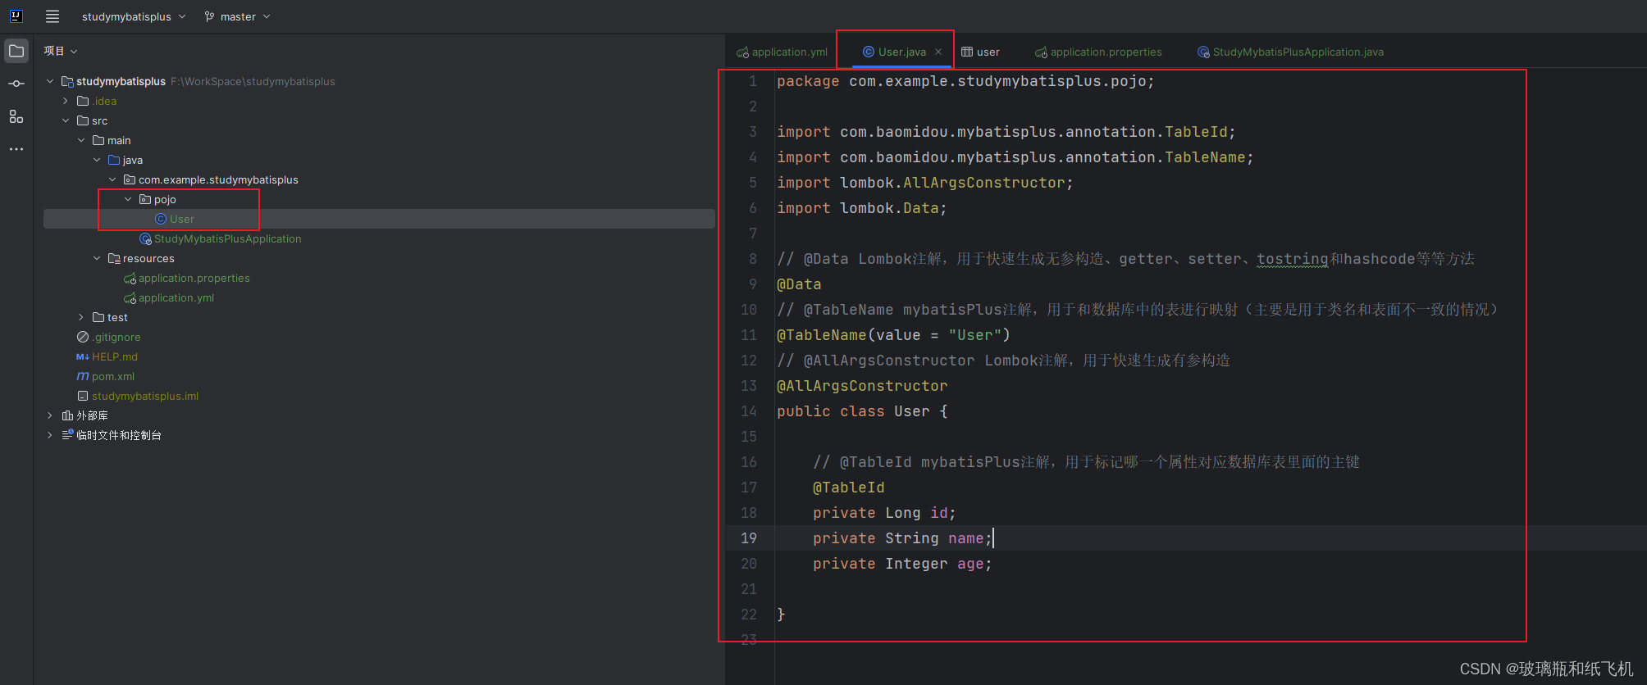The image size is (1647, 685).
Task: Click the user table tab icon
Action: tap(967, 52)
